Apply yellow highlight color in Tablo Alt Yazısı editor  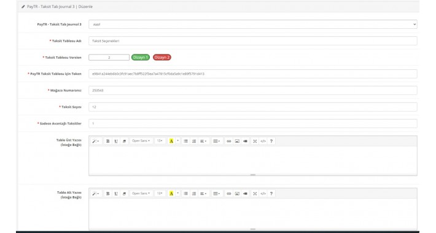[171, 194]
